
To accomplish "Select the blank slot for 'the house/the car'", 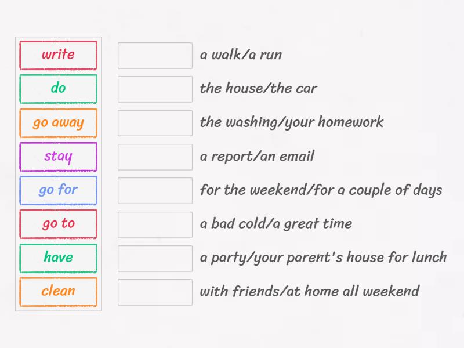I will coord(155,89).
